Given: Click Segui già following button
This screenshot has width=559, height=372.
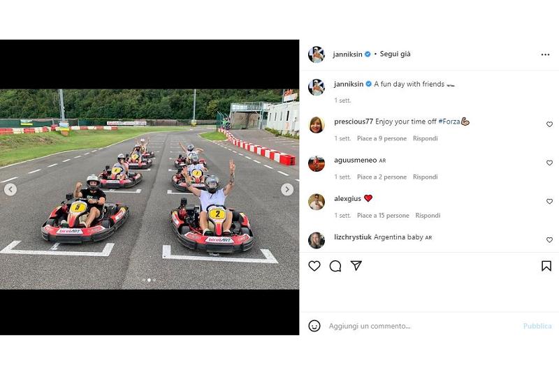Looking at the screenshot, I should 395,54.
